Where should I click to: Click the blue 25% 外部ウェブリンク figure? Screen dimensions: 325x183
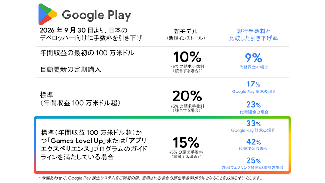pyautogui.click(x=254, y=160)
